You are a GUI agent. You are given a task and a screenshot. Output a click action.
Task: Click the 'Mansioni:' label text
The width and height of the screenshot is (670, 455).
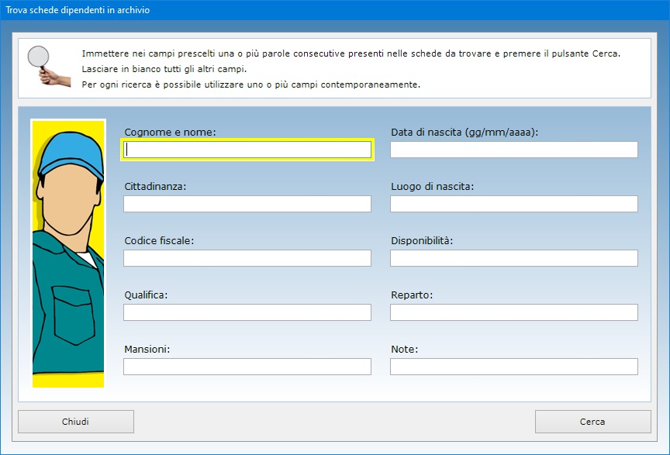coord(147,349)
